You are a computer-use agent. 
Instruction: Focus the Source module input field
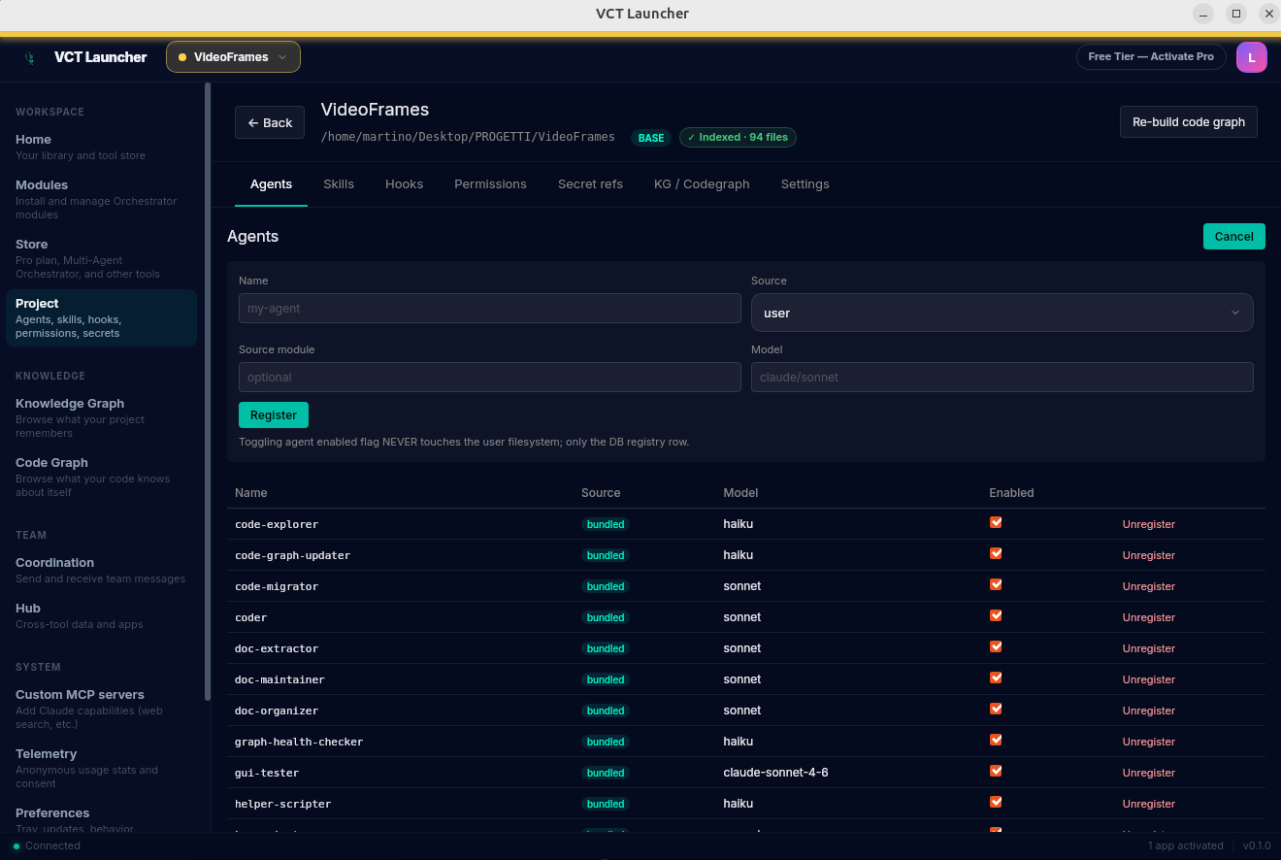(x=490, y=377)
